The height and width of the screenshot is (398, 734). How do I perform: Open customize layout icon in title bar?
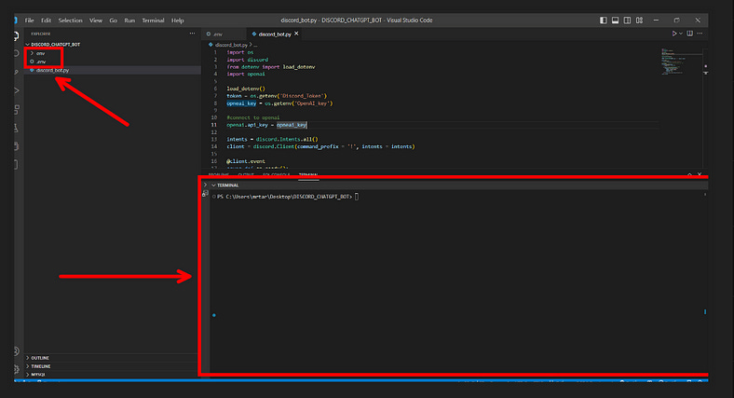(639, 21)
